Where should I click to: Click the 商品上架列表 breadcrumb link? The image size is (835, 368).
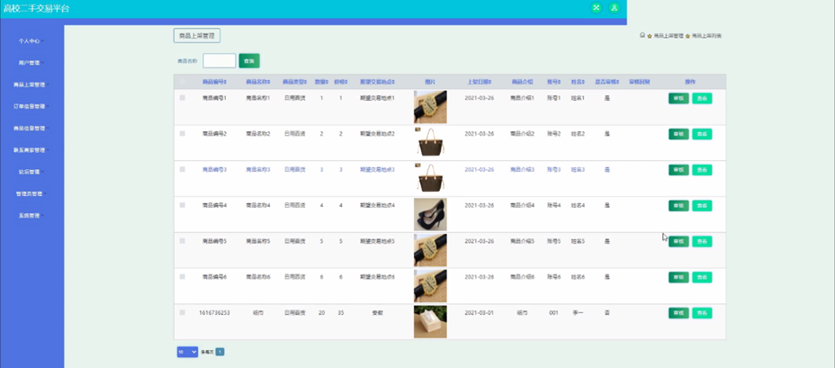[x=706, y=36]
